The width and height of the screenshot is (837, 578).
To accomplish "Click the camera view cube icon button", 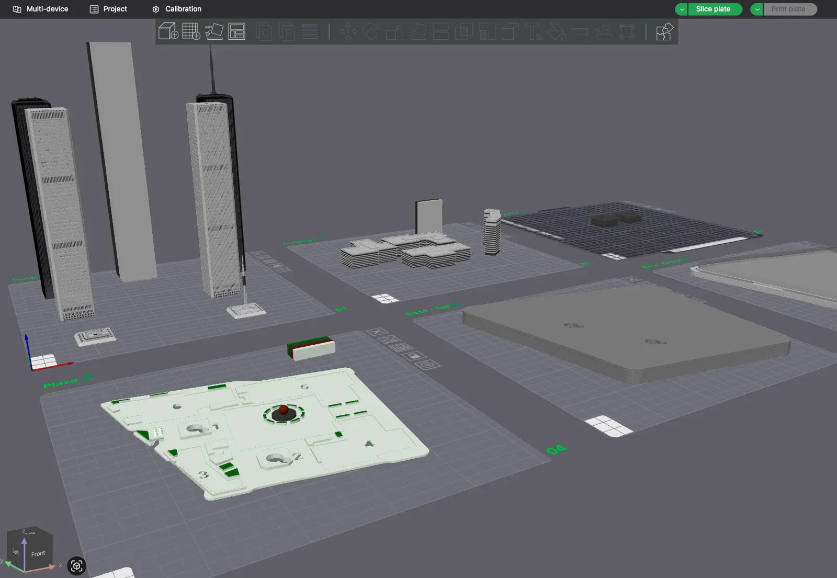I will [77, 565].
